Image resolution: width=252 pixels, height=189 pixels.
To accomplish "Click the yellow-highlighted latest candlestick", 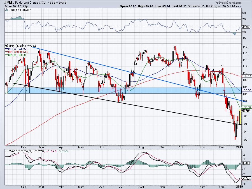I will click(x=240, y=117).
